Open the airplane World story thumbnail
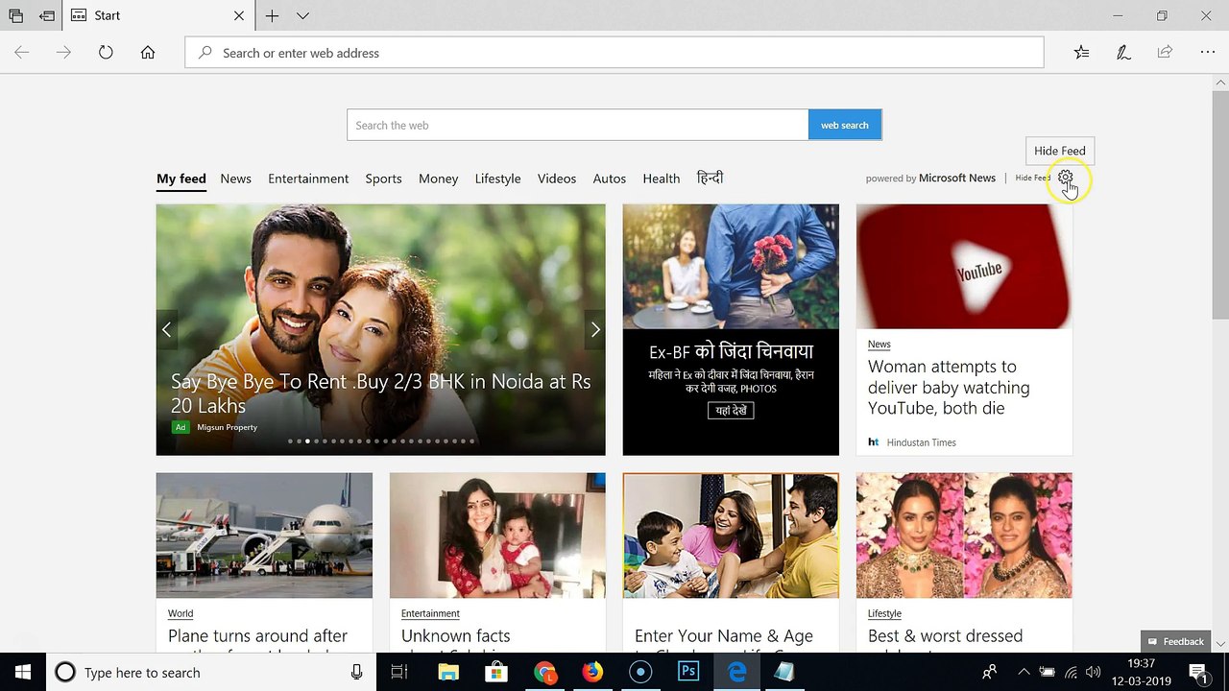Image resolution: width=1229 pixels, height=691 pixels. pyautogui.click(x=264, y=536)
